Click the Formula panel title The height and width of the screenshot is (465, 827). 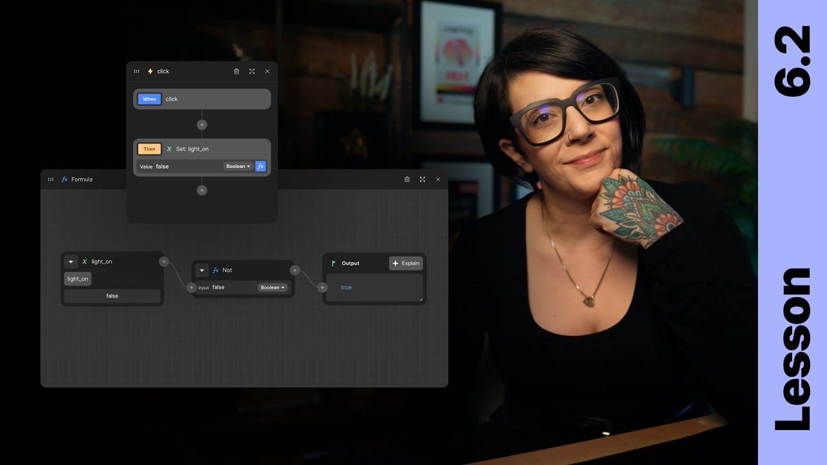click(x=82, y=180)
